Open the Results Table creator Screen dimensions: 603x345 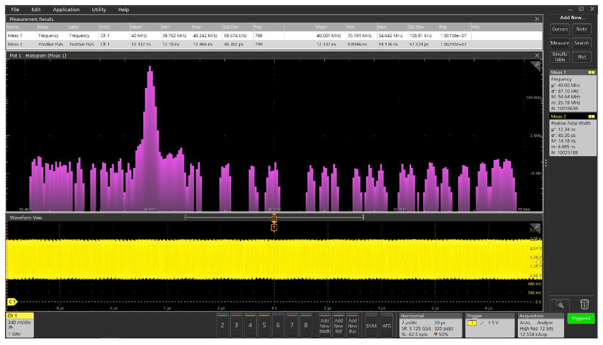[559, 56]
